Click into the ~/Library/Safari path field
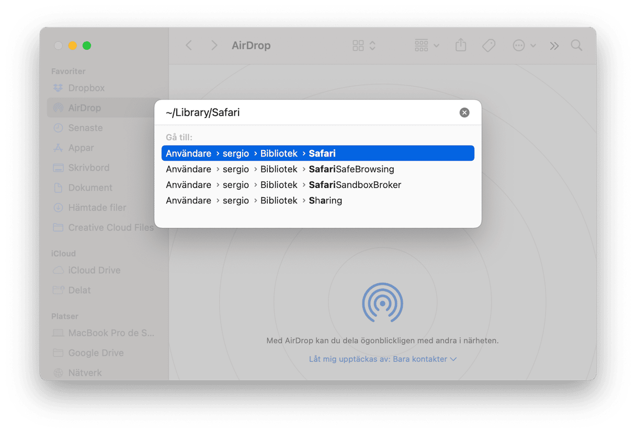The height and width of the screenshot is (433, 636). pyautogui.click(x=309, y=113)
